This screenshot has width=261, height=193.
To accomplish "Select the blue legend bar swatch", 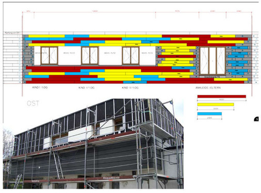I will pos(209,114).
